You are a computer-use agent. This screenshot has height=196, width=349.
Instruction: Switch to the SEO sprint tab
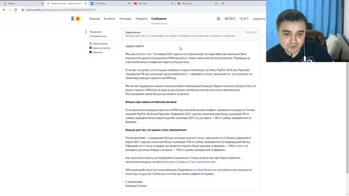click(196, 4)
